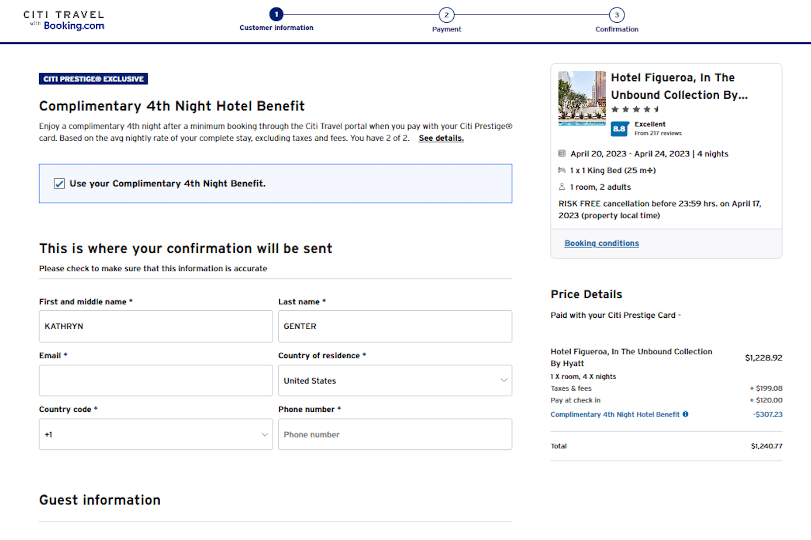The width and height of the screenshot is (811, 540).
Task: Click the Confirmation step label
Action: pos(617,29)
